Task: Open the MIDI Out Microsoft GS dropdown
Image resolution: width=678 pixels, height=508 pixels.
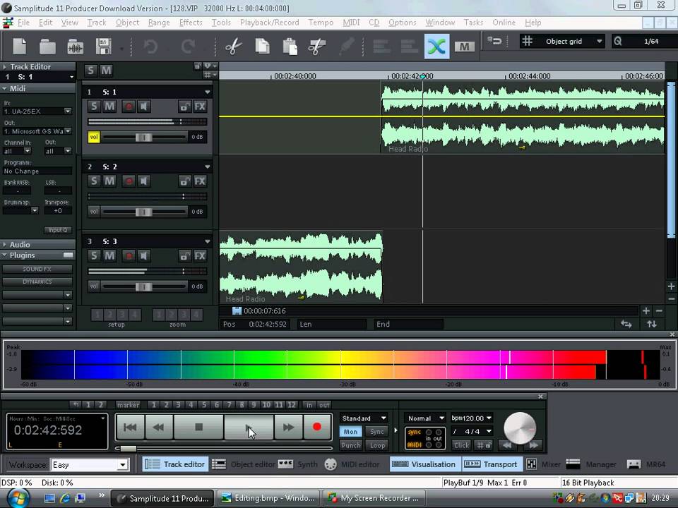Action: [x=68, y=131]
